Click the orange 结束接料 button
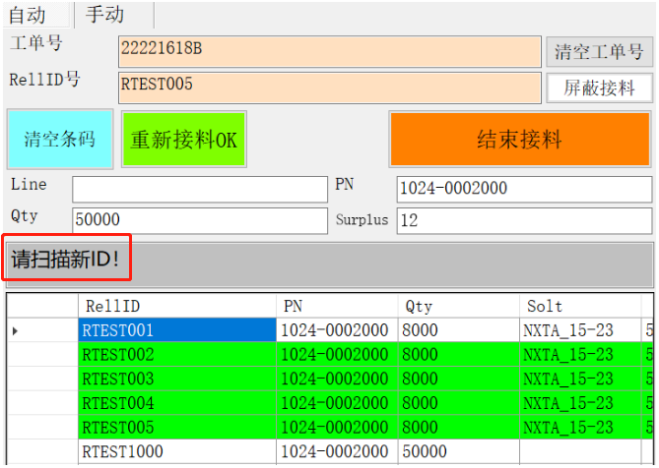Viewport: 659px width, 468px height. 519,139
